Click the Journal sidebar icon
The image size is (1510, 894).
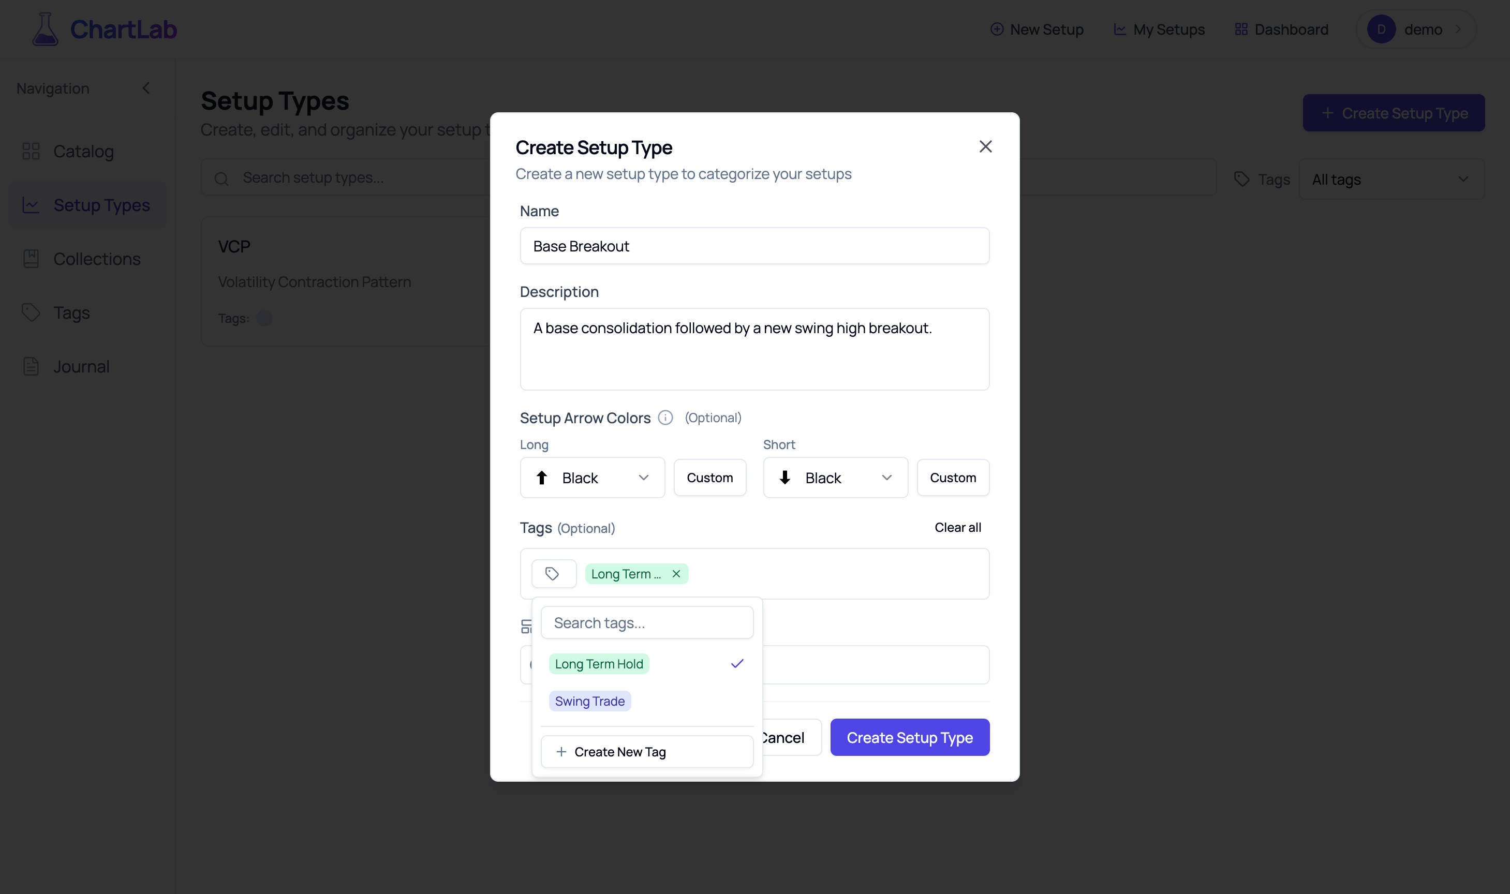coord(31,366)
